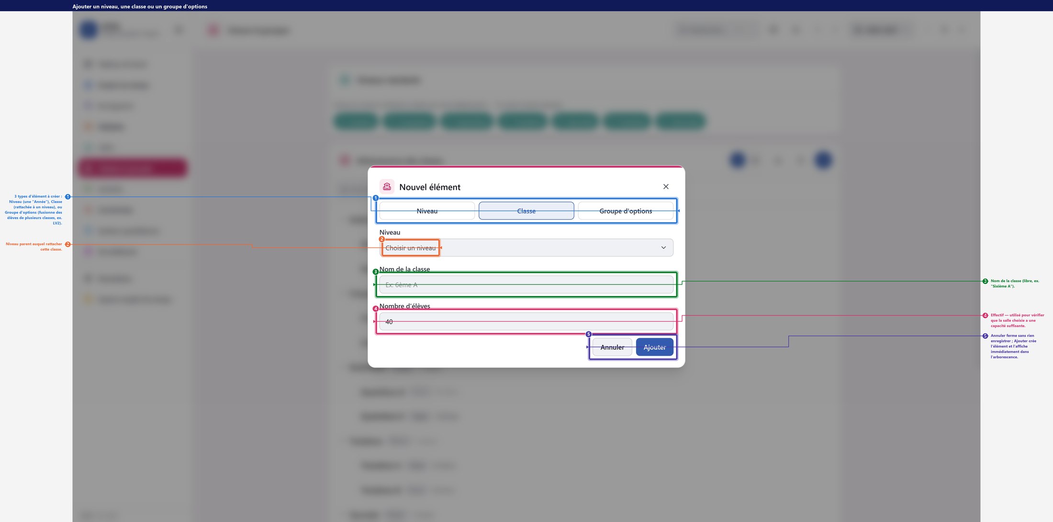Click the Nom de la classe field
1053x522 pixels.
pyautogui.click(x=526, y=284)
